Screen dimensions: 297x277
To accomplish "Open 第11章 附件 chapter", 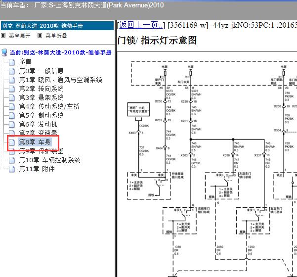I will [x=37, y=169].
